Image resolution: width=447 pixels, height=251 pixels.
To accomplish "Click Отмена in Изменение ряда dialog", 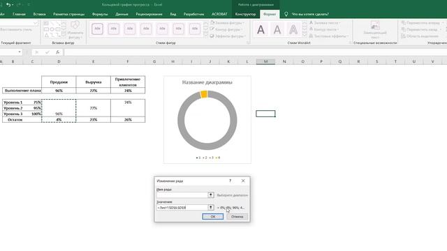I will (x=237, y=217).
